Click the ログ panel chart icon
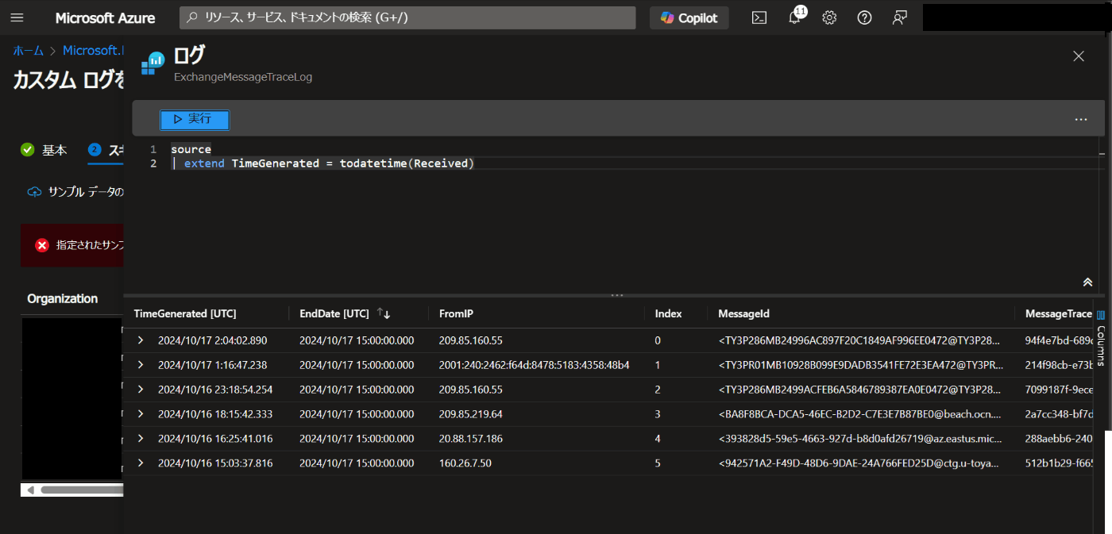This screenshot has width=1112, height=534. click(153, 62)
